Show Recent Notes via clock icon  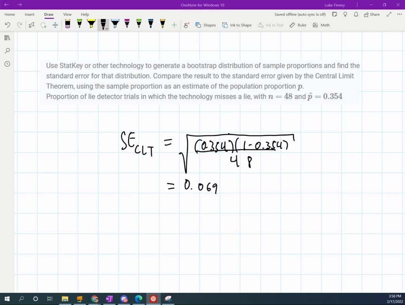click(7, 64)
